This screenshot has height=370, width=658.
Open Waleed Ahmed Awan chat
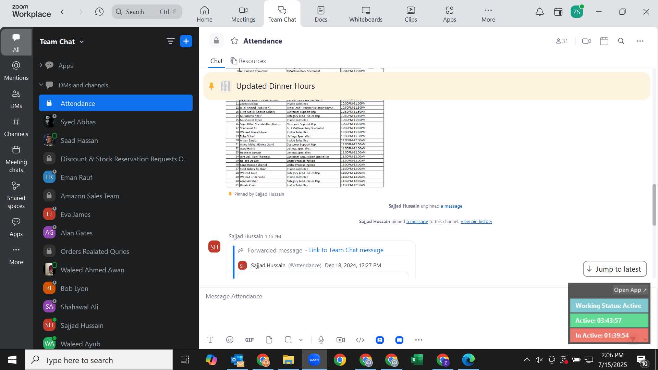tap(116, 270)
